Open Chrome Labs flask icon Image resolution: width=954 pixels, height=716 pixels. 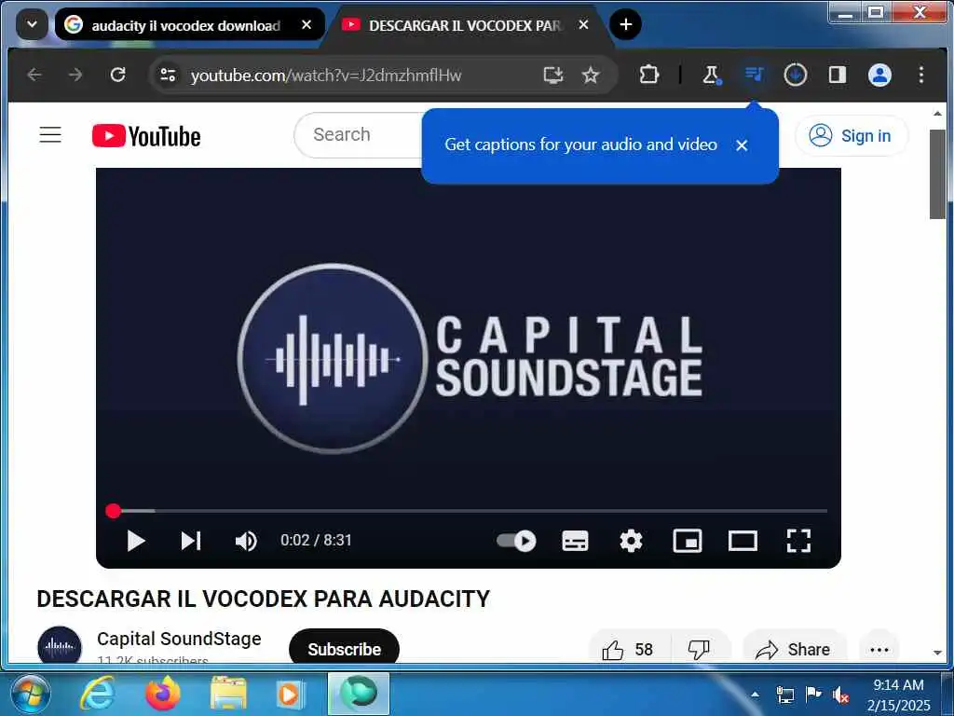coord(711,75)
